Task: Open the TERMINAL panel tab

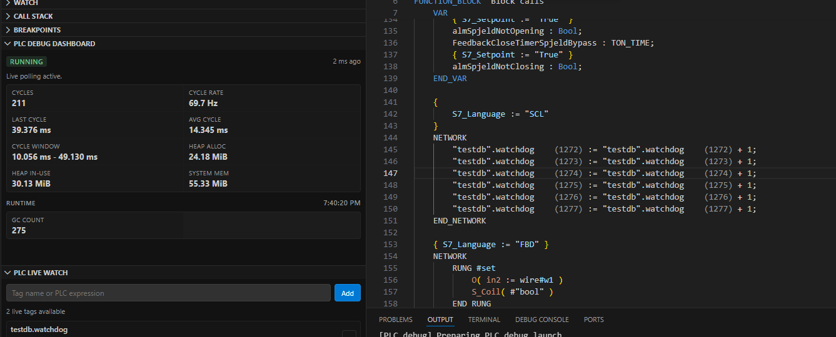Action: tap(484, 320)
